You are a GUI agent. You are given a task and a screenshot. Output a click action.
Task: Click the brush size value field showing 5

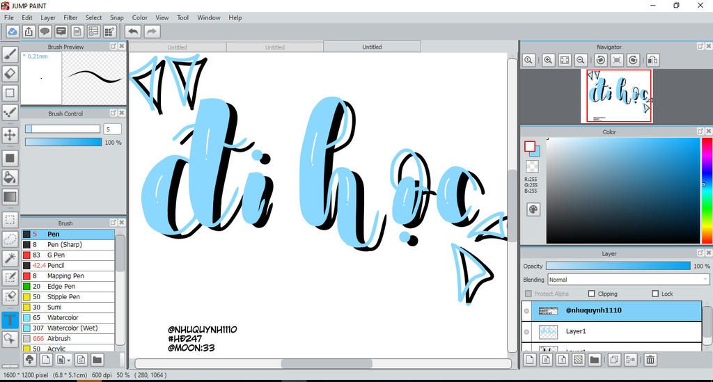[112, 129]
